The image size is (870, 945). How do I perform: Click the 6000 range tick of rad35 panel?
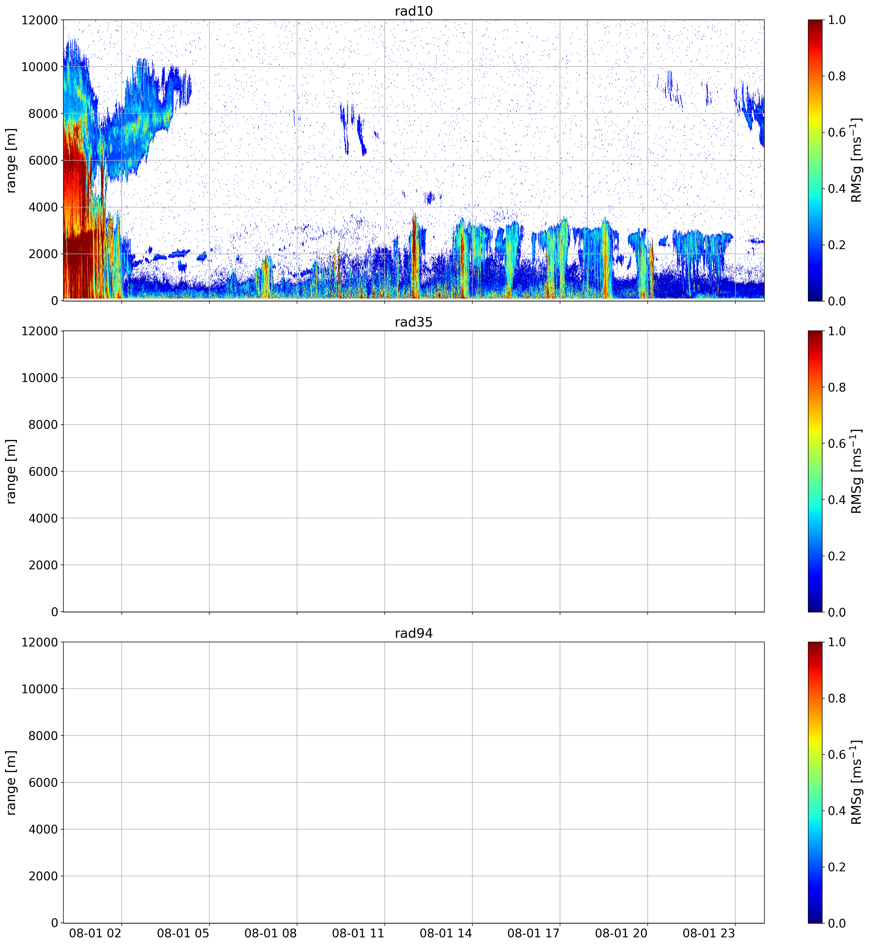(43, 472)
